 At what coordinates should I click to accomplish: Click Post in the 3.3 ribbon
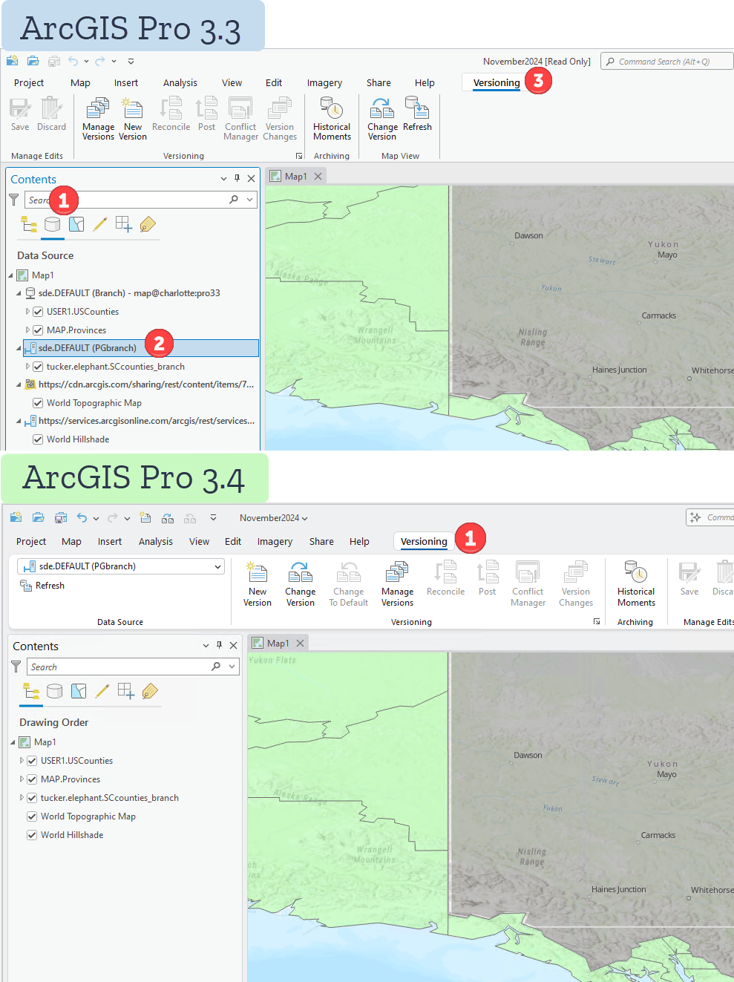click(x=206, y=114)
